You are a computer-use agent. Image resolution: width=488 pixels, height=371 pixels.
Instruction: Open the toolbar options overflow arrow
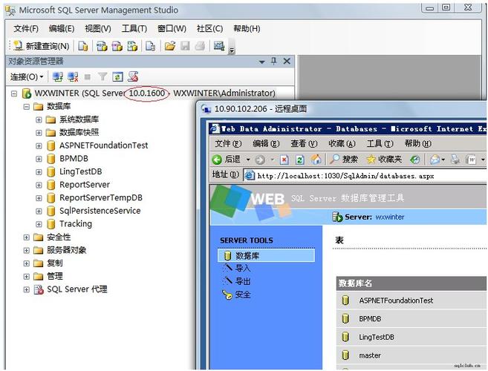232,50
